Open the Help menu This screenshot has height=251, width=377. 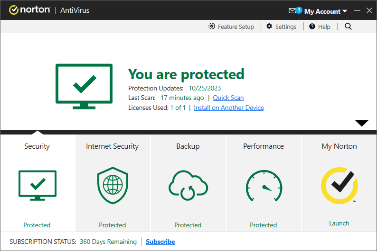click(x=320, y=27)
